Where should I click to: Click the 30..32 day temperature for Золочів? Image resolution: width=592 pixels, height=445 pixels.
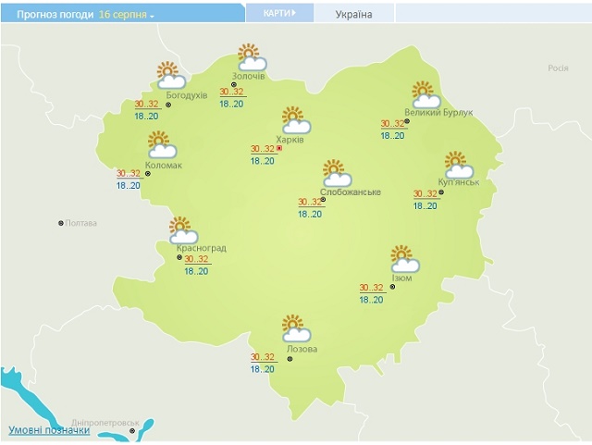click(x=232, y=92)
